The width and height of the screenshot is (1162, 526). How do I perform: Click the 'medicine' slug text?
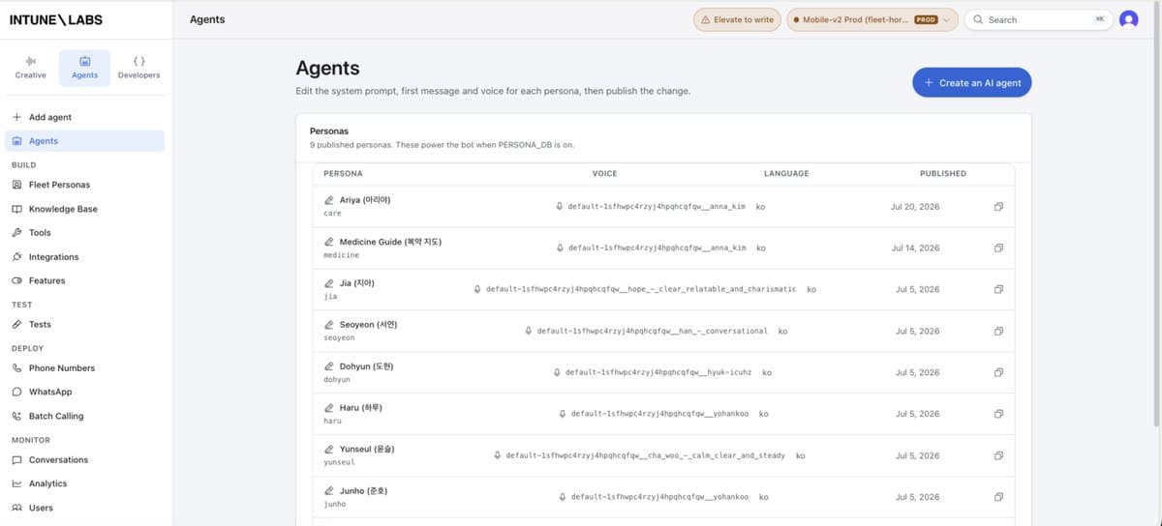(341, 255)
